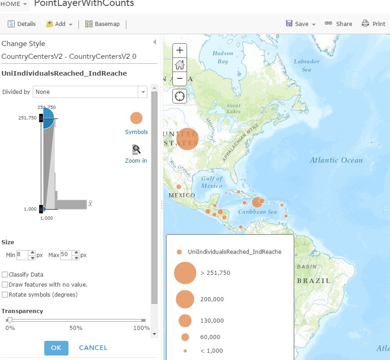Click the mean x-bar marker on histogram
390x360 pixels.
click(x=90, y=204)
